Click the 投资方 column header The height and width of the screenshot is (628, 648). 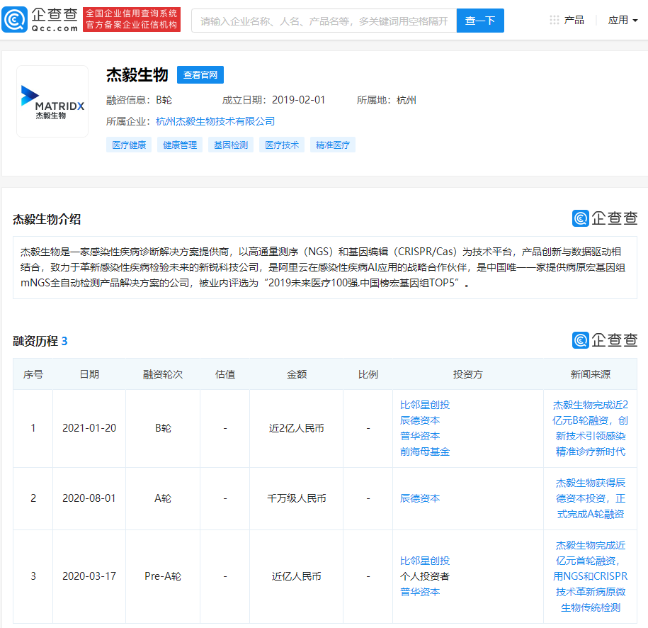(x=468, y=374)
